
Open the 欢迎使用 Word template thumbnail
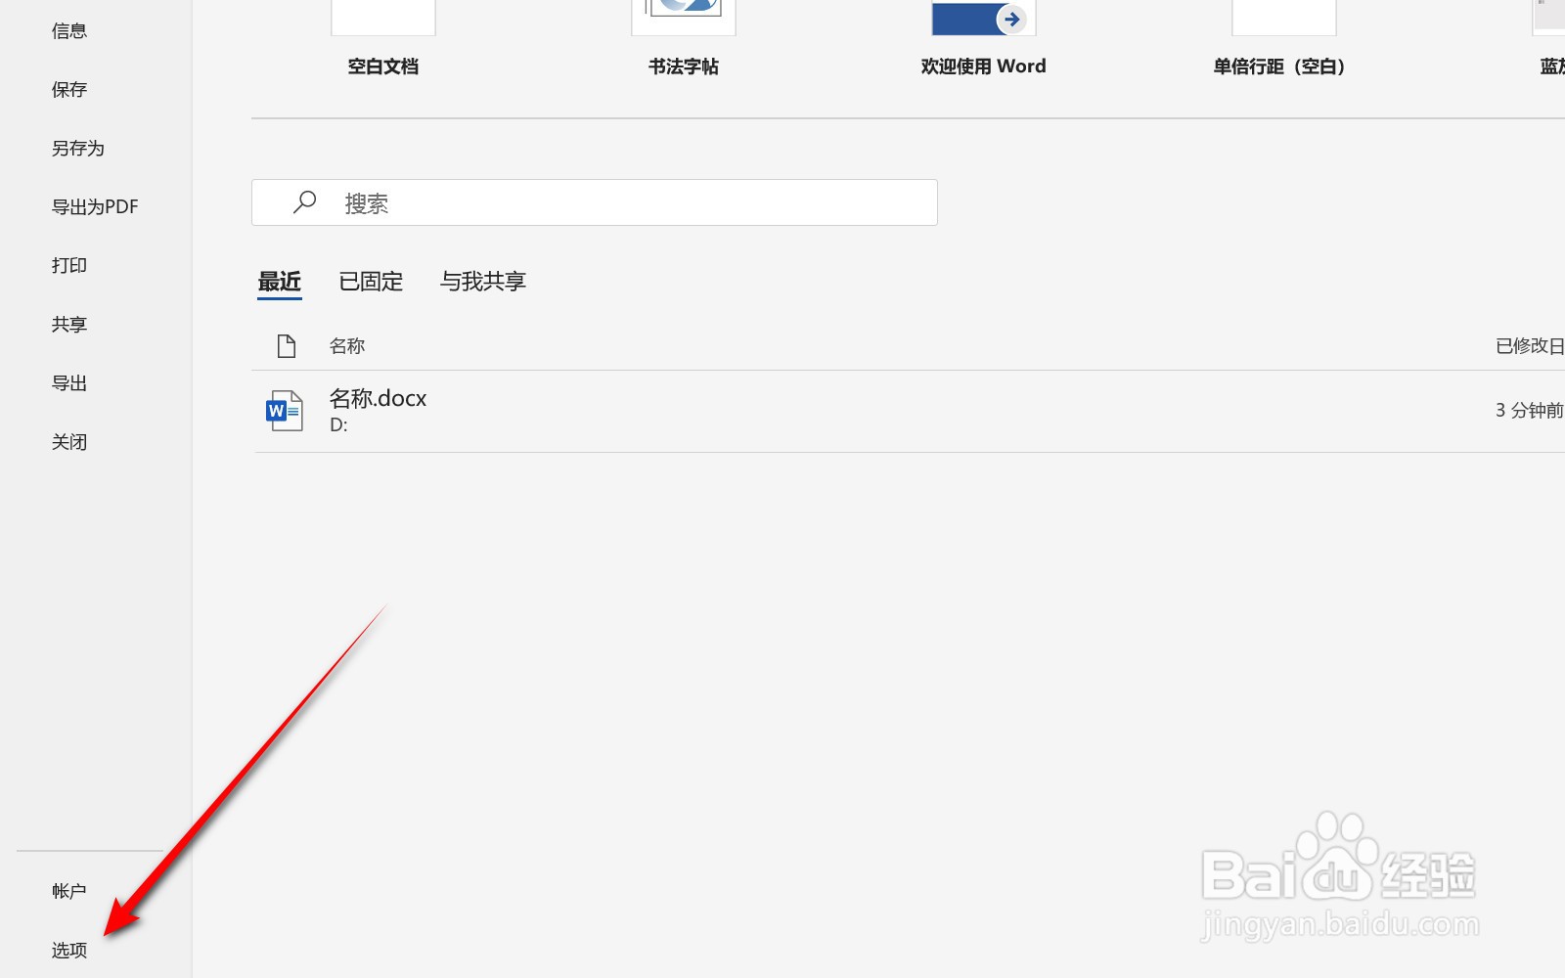click(x=982, y=18)
